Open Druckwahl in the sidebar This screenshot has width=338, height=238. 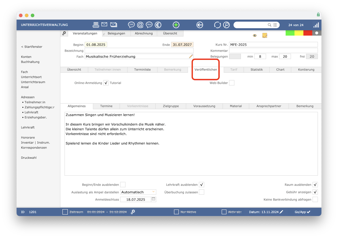pyautogui.click(x=29, y=158)
